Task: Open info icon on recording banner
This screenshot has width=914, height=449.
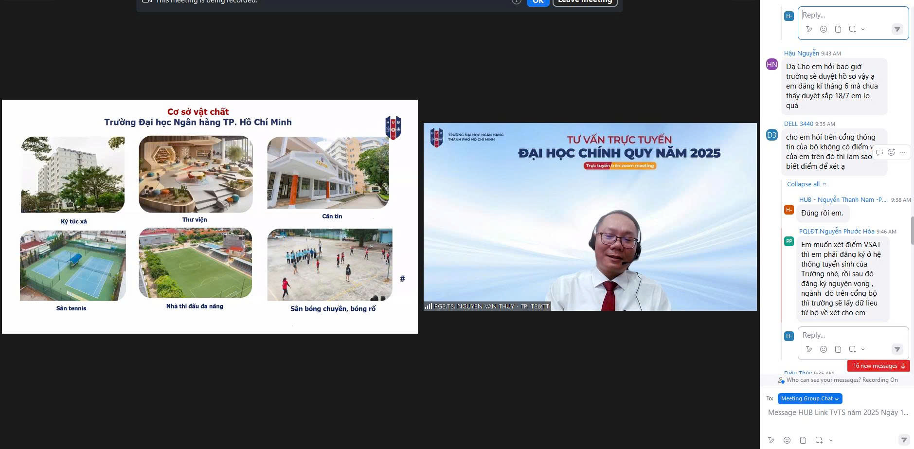Action: pyautogui.click(x=516, y=1)
